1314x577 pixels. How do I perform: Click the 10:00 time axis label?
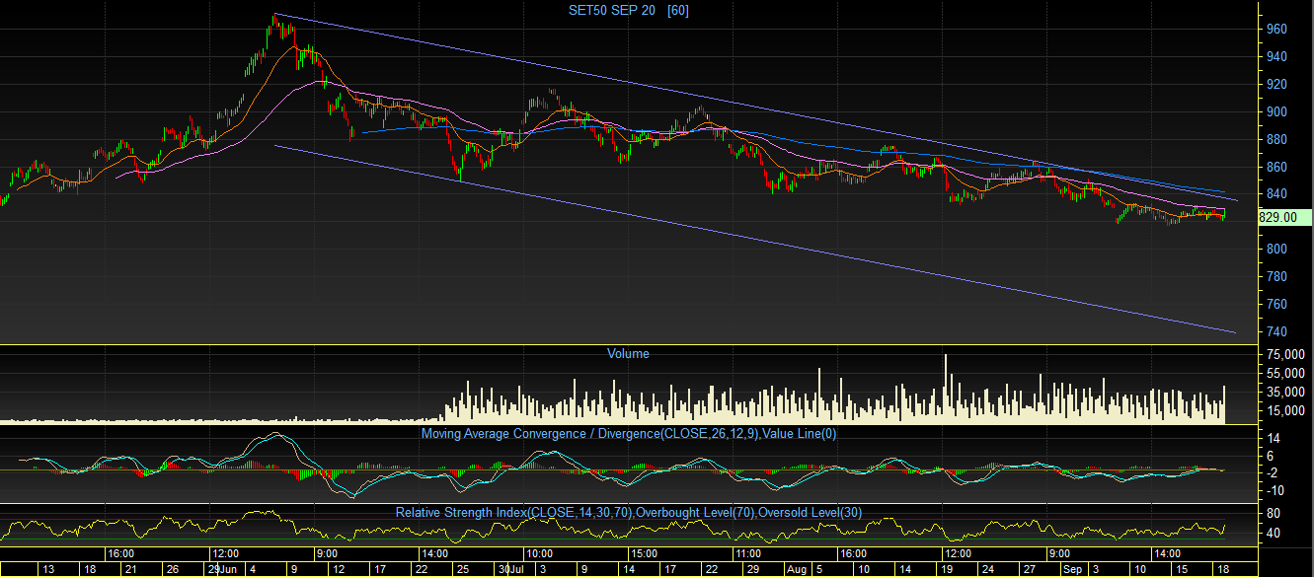(x=538, y=553)
